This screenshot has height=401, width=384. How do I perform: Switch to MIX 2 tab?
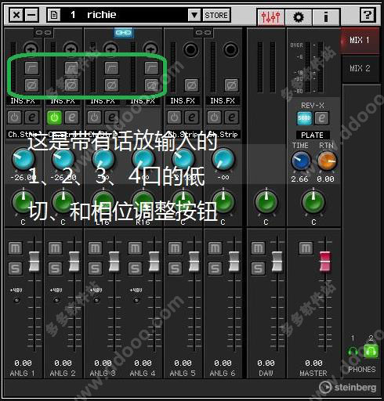tap(360, 68)
